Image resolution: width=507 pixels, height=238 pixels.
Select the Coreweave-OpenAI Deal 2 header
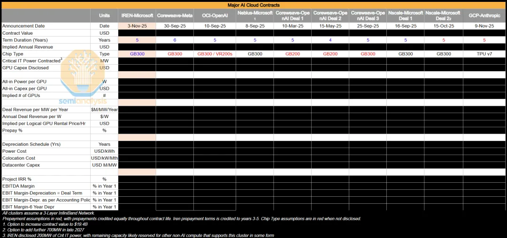330,15
